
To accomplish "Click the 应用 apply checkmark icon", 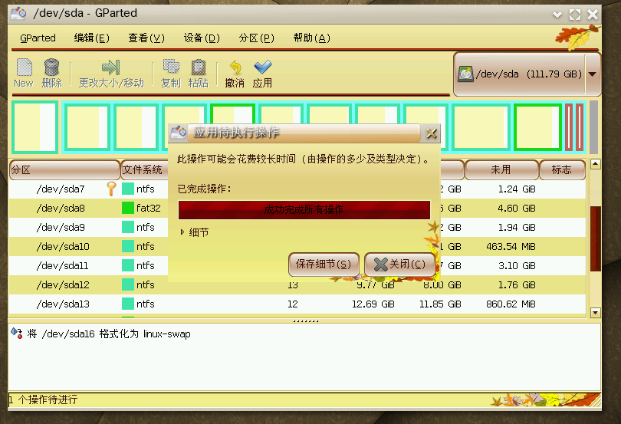I will pyautogui.click(x=262, y=67).
